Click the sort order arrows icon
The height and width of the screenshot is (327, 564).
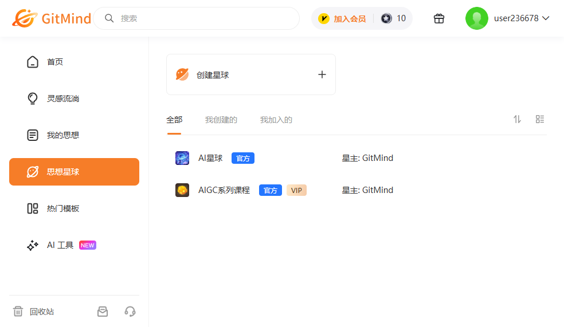[x=517, y=119]
